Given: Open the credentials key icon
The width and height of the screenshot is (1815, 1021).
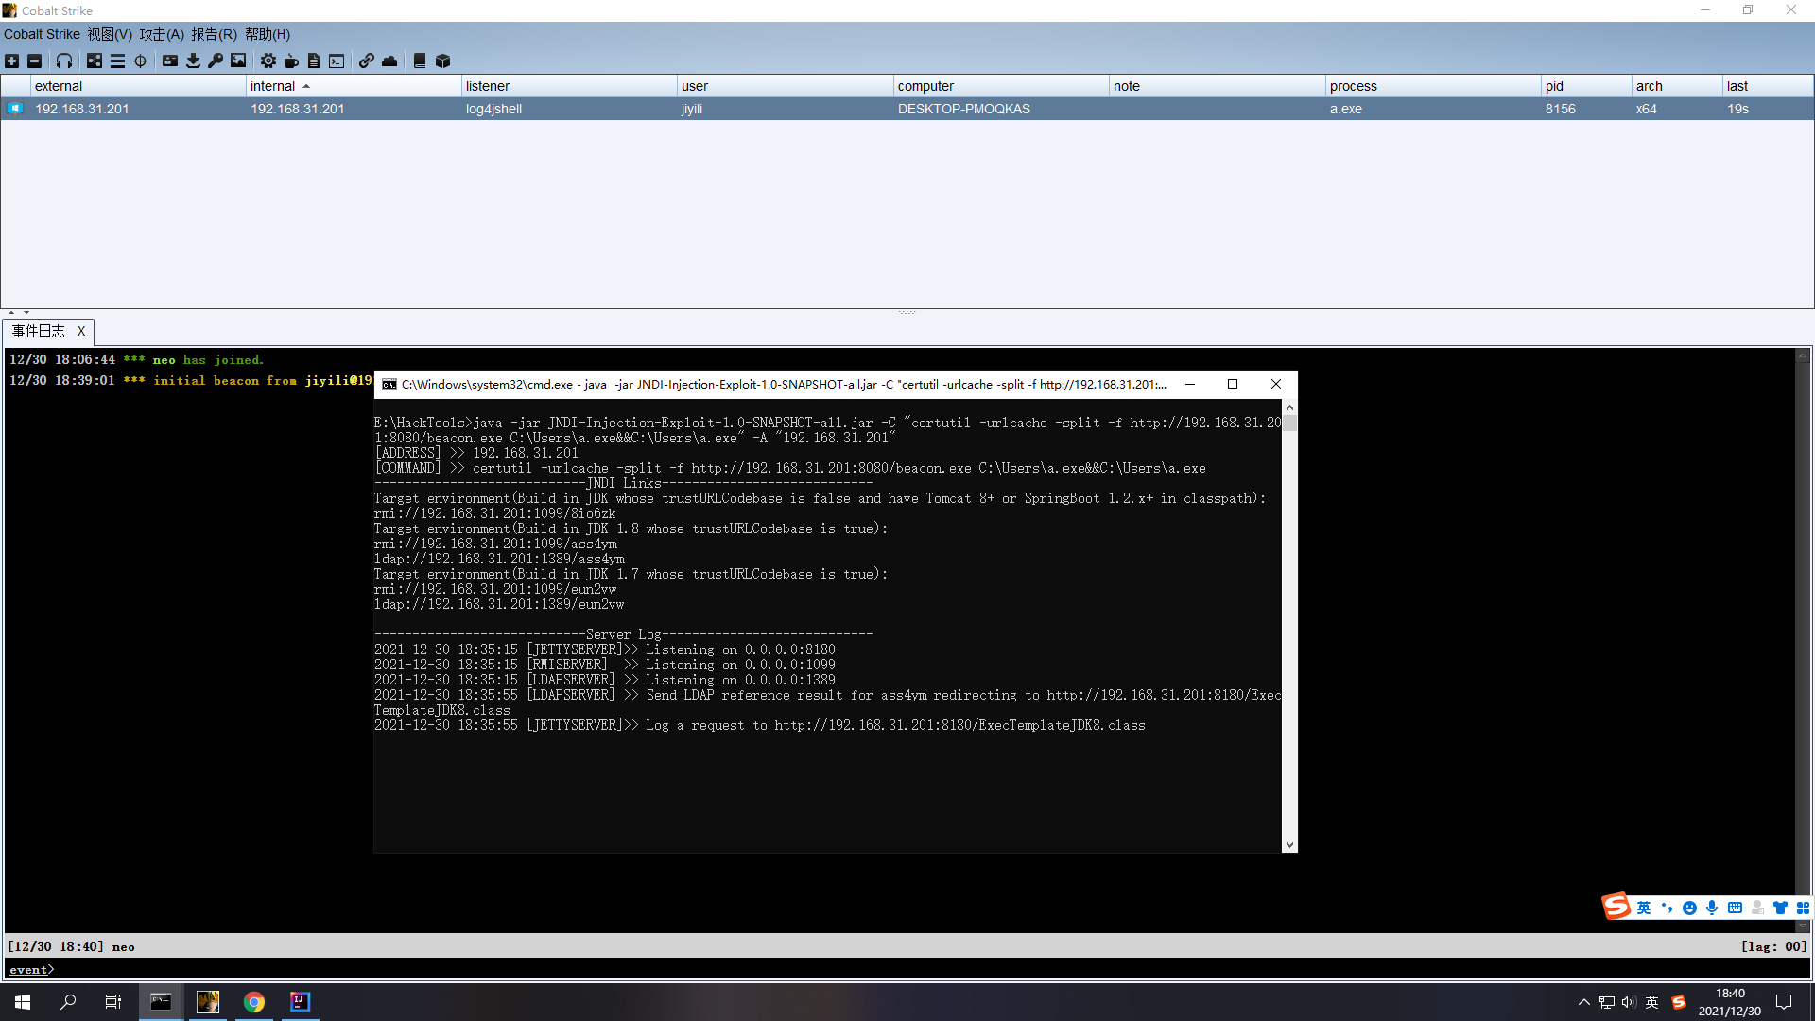Looking at the screenshot, I should point(216,61).
